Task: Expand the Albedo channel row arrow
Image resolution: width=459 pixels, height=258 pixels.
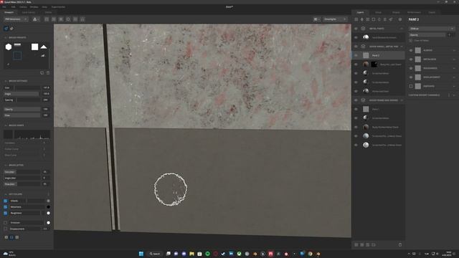Action: (454, 50)
